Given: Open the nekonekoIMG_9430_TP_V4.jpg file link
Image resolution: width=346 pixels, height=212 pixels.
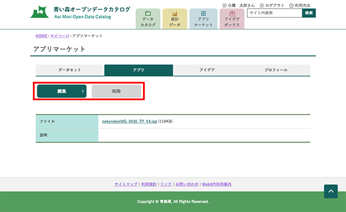Looking at the screenshot, I should point(129,122).
